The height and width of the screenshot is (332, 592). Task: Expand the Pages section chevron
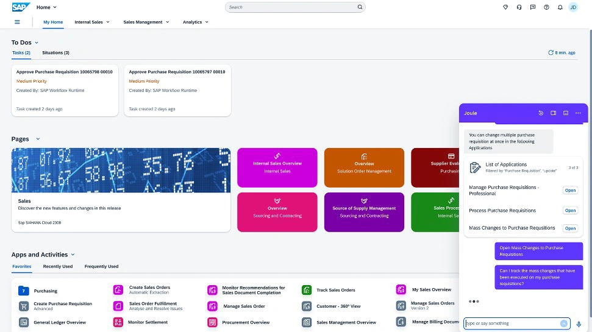38,139
